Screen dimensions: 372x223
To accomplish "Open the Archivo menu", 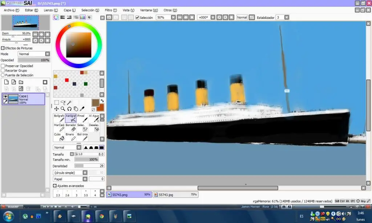I will pos(11,10).
